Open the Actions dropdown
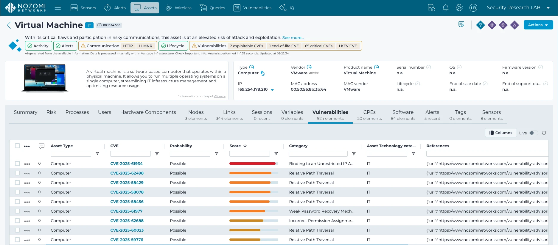Screen dimensions: 558x245 (538, 25)
